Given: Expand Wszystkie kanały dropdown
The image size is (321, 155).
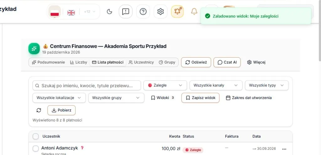Looking at the screenshot, I should pyautogui.click(x=216, y=85).
